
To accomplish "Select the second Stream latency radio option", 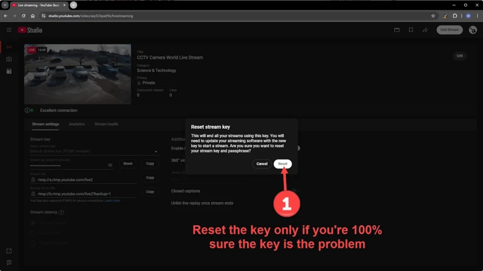I will 33,233.
